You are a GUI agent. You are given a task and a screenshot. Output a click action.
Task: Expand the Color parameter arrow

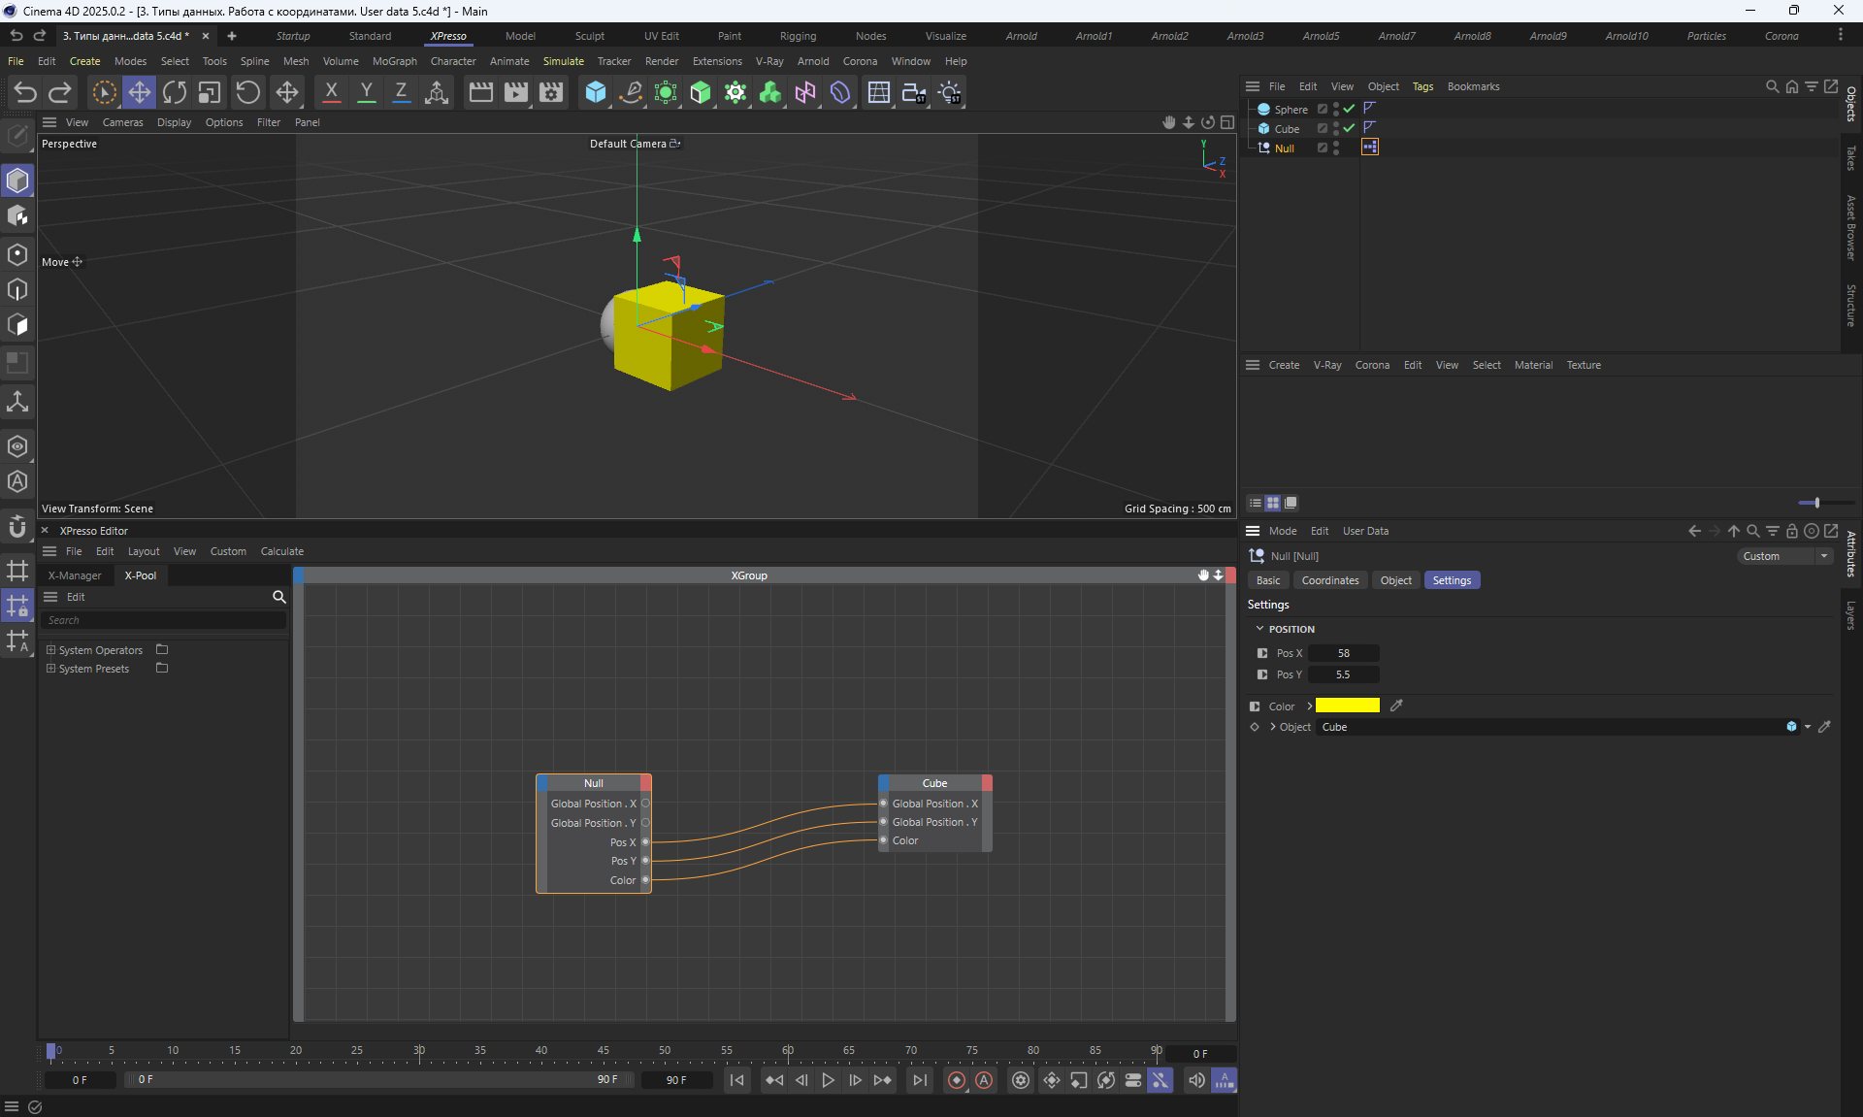pos(1309,706)
